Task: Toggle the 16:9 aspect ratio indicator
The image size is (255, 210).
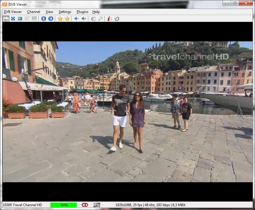Action: [97, 205]
